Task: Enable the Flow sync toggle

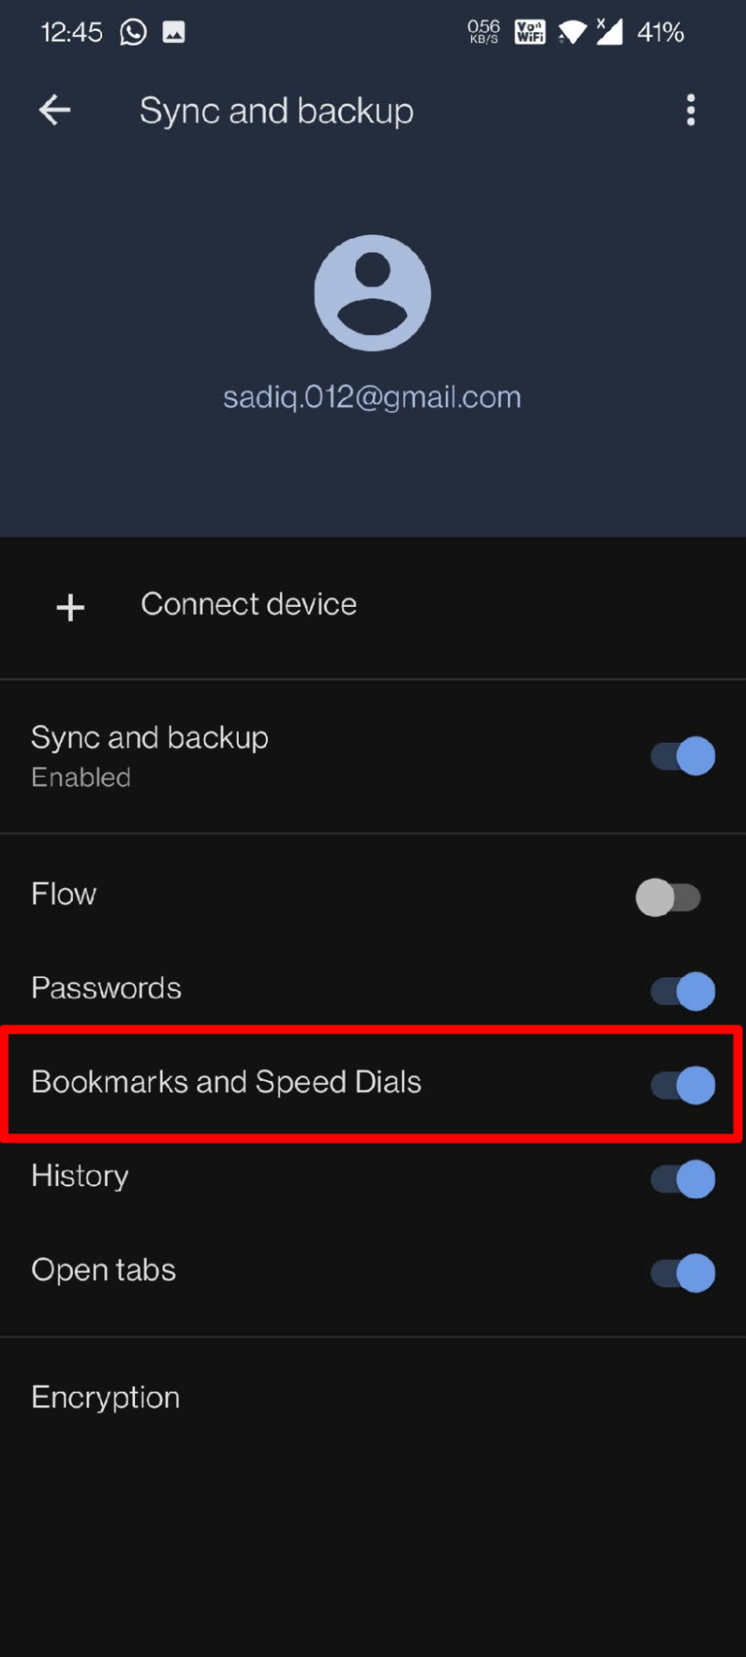Action: pos(668,897)
